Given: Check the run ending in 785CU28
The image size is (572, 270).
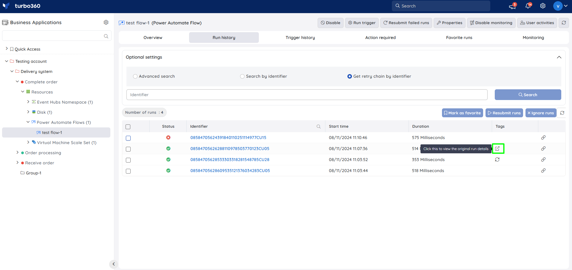Looking at the screenshot, I should pyautogui.click(x=128, y=160).
